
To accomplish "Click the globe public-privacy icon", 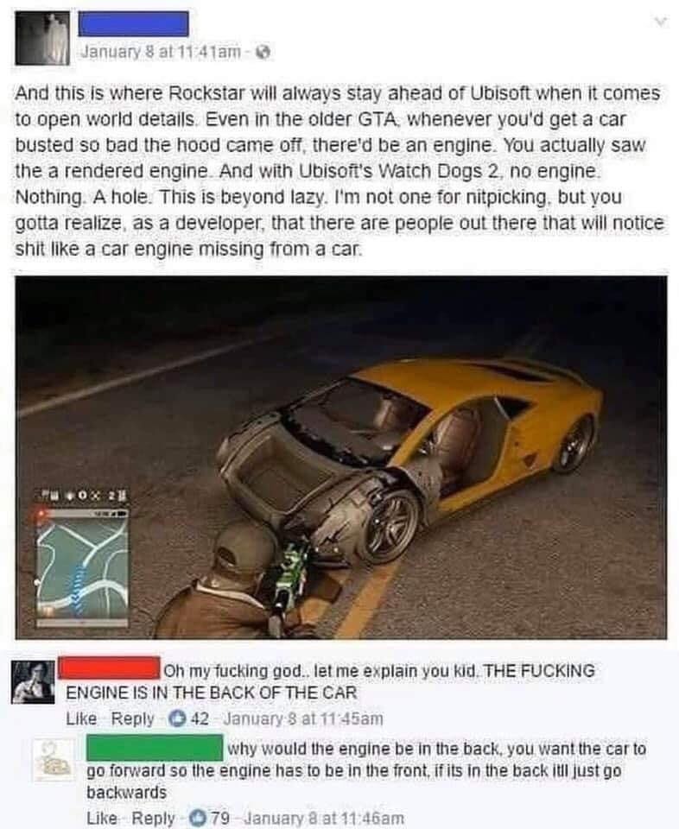I will point(263,52).
